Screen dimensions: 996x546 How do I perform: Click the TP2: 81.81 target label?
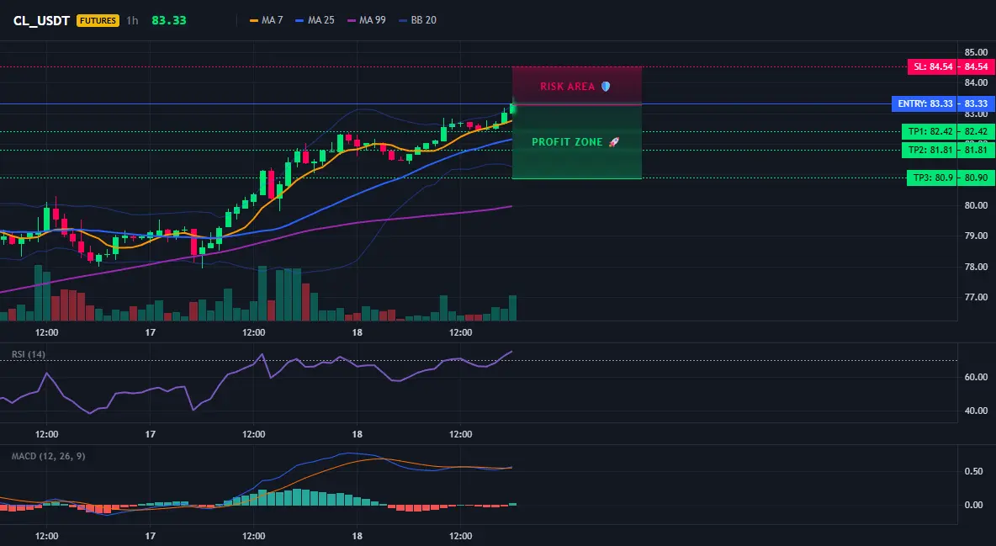(x=930, y=150)
